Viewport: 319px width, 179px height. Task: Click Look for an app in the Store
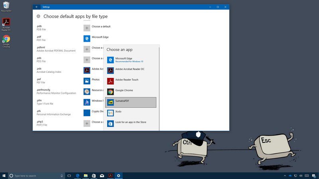pos(131,123)
